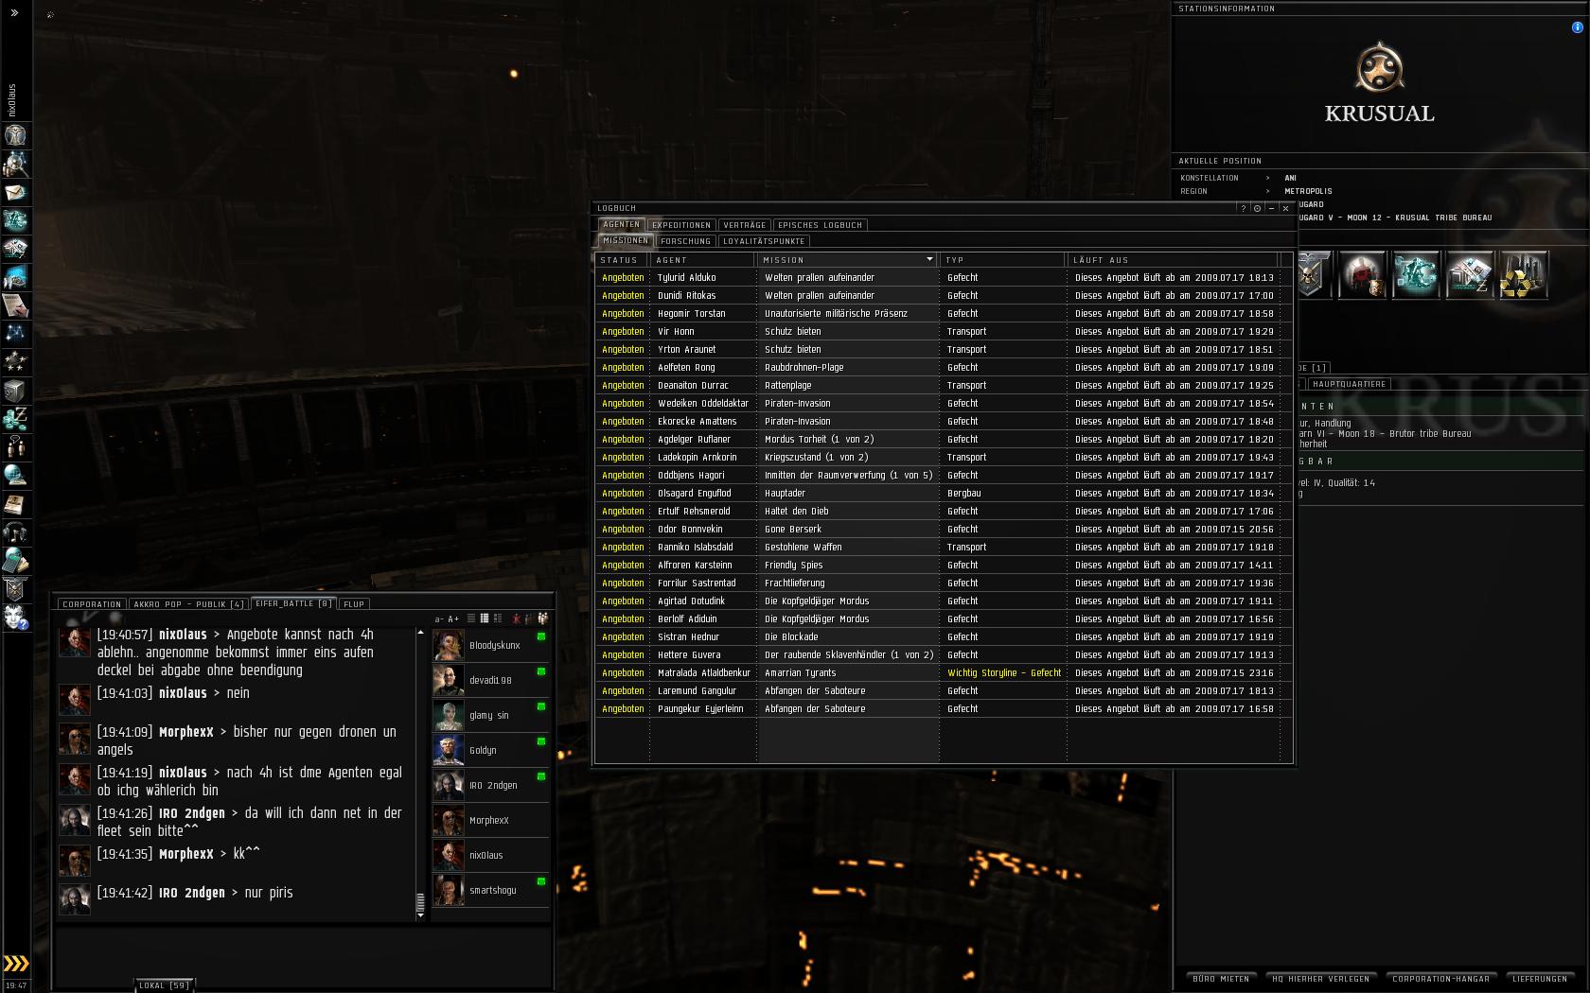Open the Lokal [59] channel tab
Screen dimensions: 1590x993
click(x=164, y=985)
